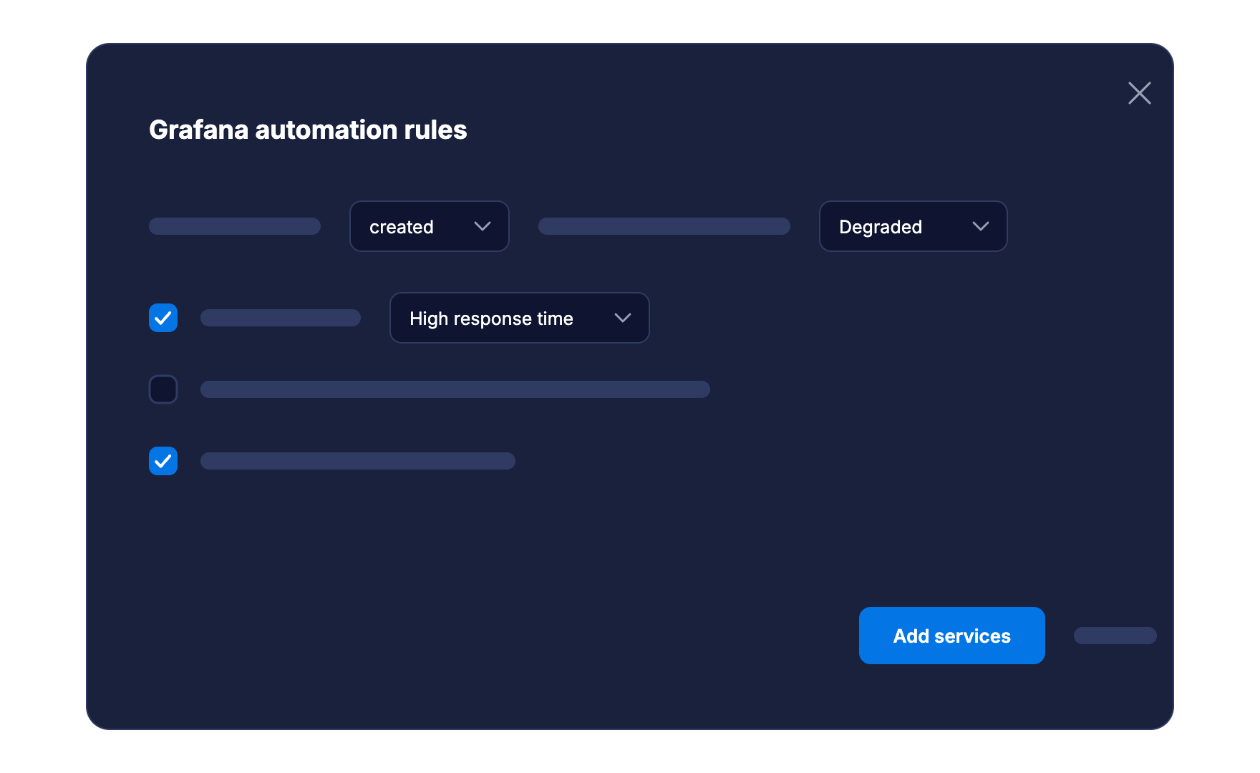Screen dimensions: 1260x773
Task: Click the Add services button
Action: tap(951, 636)
